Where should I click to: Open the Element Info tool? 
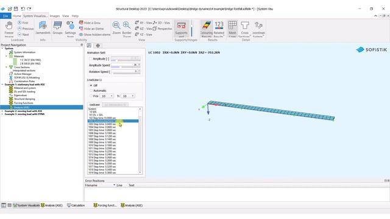(x=43, y=28)
